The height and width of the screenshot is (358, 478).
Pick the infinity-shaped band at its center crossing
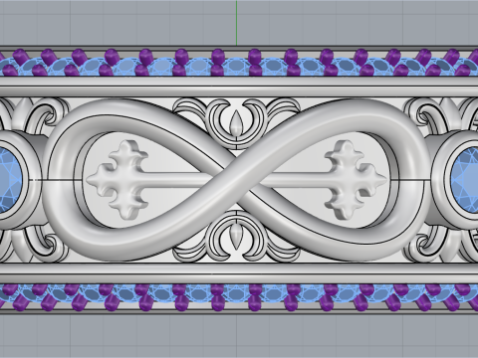(236, 180)
